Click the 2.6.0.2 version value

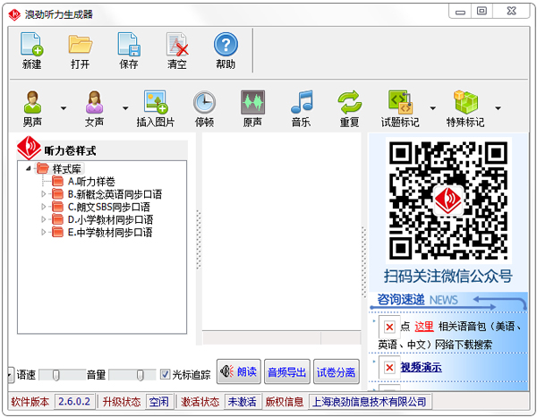[74, 401]
